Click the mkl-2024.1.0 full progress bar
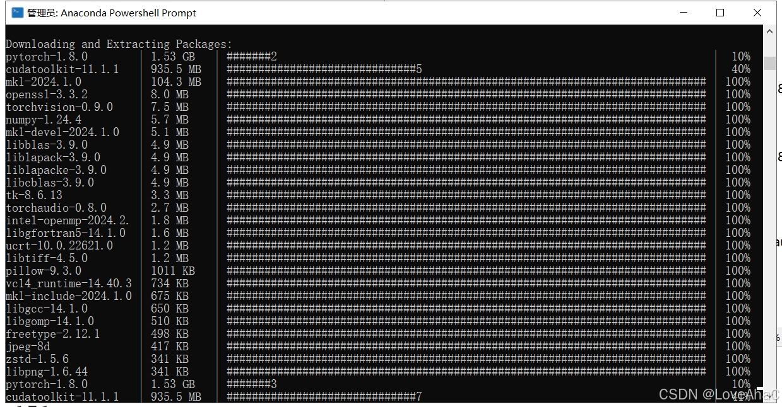Viewport: 782px width, 407px height. (466, 82)
